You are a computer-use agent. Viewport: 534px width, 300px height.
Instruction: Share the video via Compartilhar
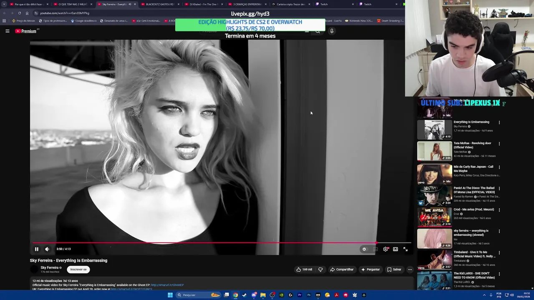point(342,270)
